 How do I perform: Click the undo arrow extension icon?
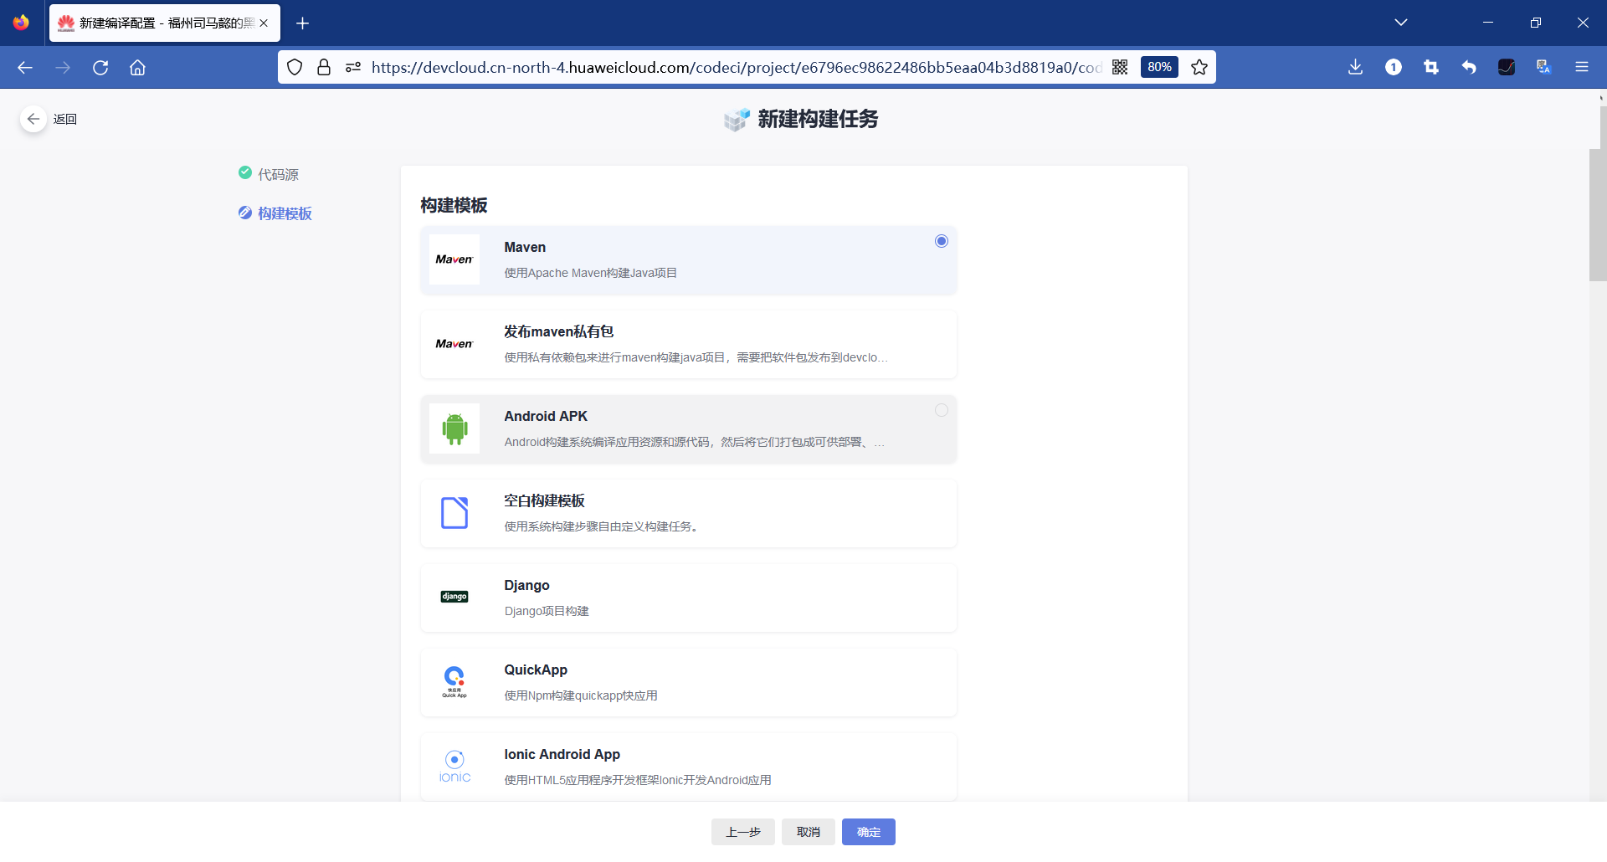point(1469,68)
